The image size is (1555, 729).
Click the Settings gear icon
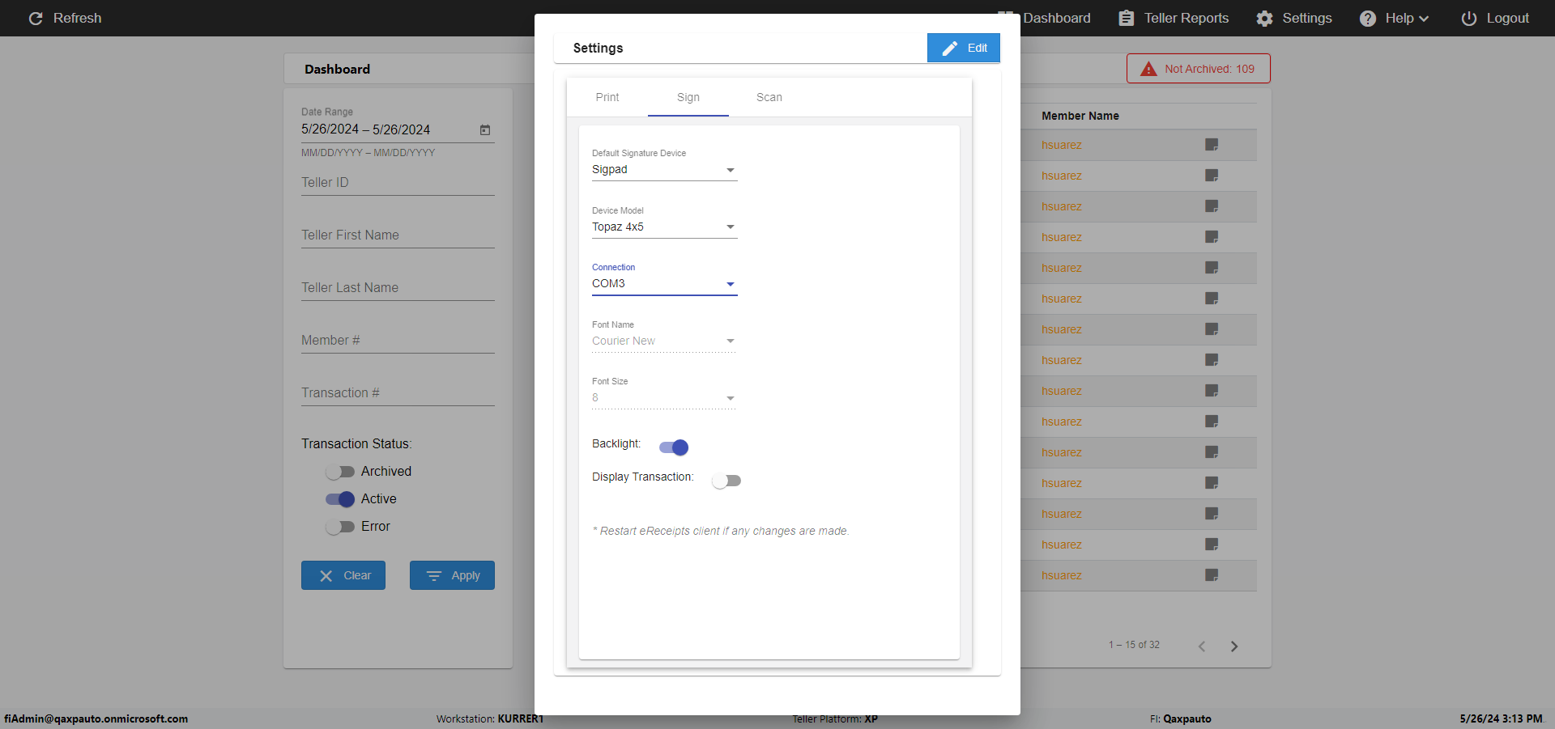(x=1264, y=18)
